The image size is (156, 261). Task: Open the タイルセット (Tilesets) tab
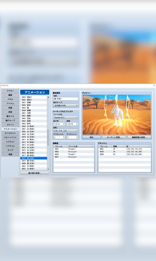pos(10,134)
